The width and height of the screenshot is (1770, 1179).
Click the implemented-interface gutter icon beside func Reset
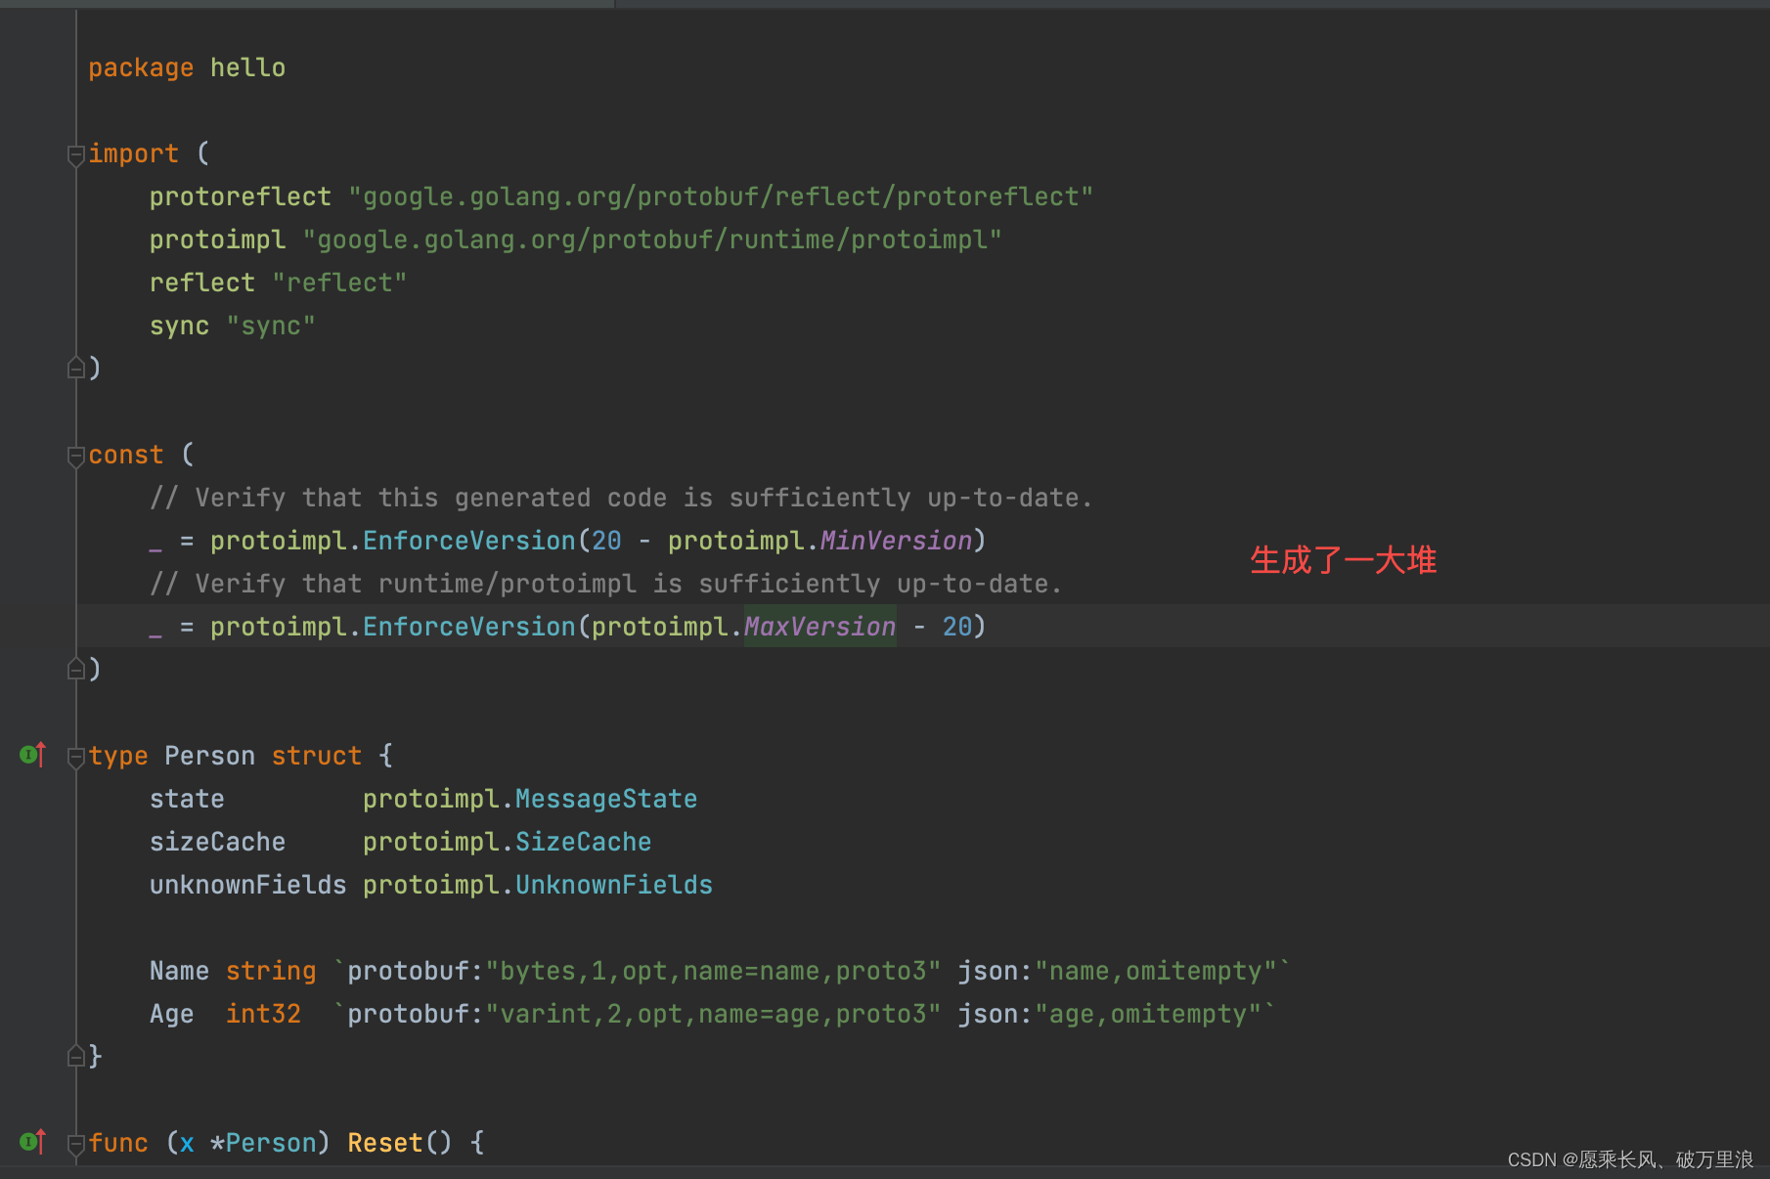click(x=31, y=1142)
